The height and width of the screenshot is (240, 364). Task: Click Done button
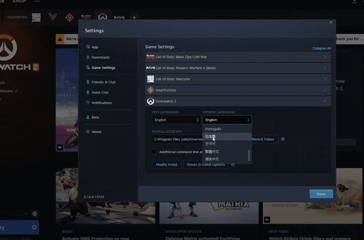(x=321, y=194)
